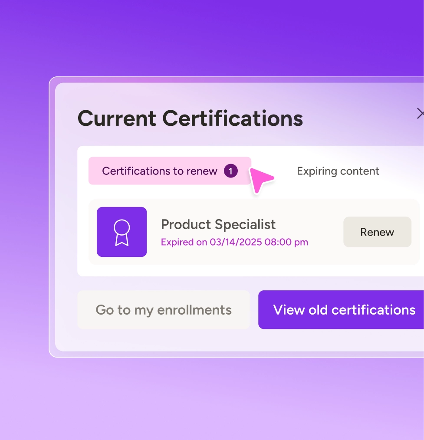Select the purple certification thumbnail tile

(122, 232)
